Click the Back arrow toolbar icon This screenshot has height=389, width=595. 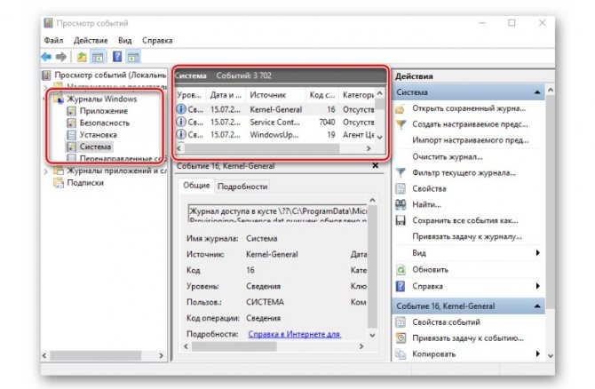pyautogui.click(x=46, y=57)
